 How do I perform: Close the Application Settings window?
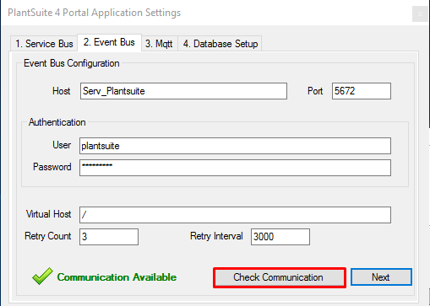point(420,13)
